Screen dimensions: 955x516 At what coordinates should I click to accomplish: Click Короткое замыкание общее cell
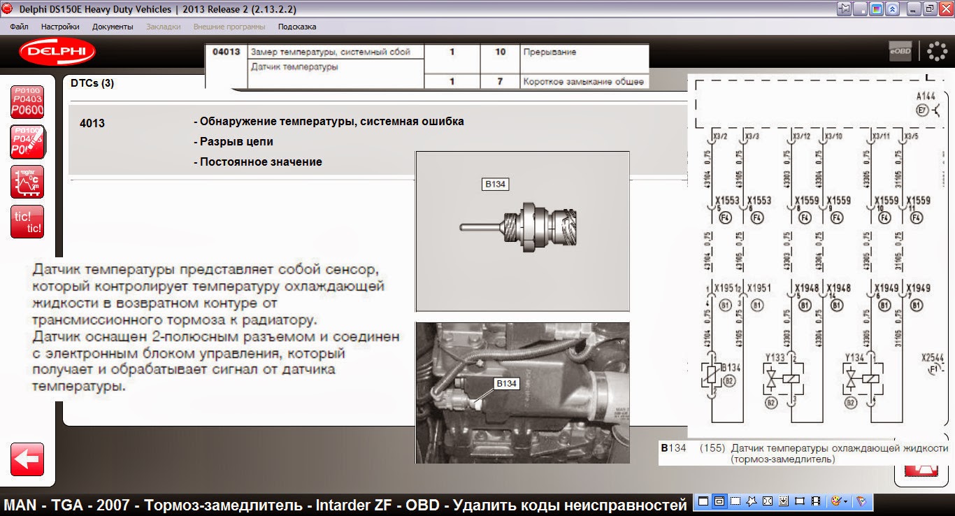583,82
